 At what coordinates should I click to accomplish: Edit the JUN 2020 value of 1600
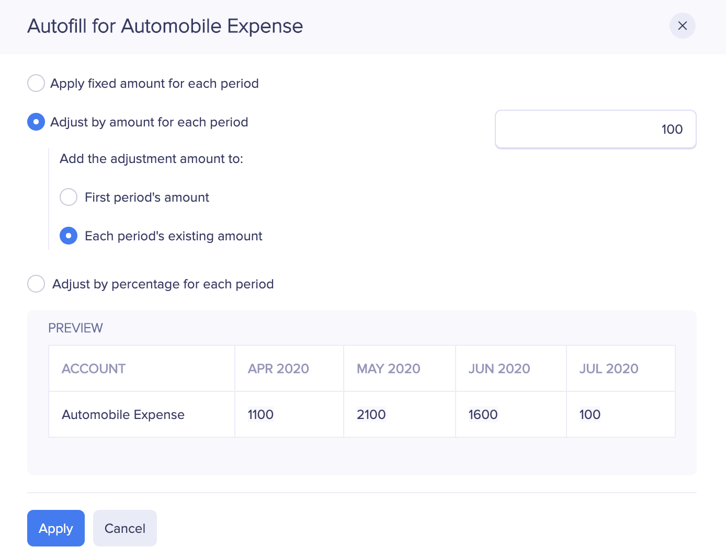(x=482, y=414)
